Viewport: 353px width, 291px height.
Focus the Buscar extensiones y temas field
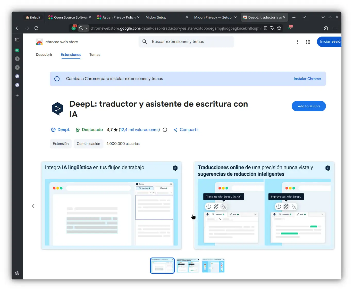pos(186,41)
